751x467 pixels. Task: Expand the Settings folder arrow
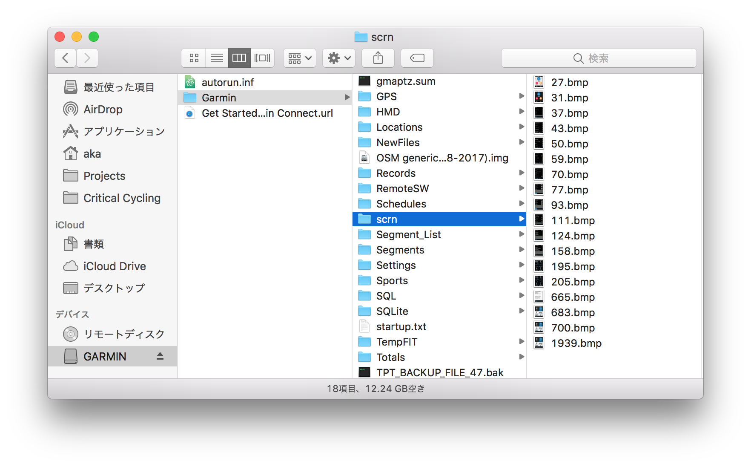pos(521,265)
